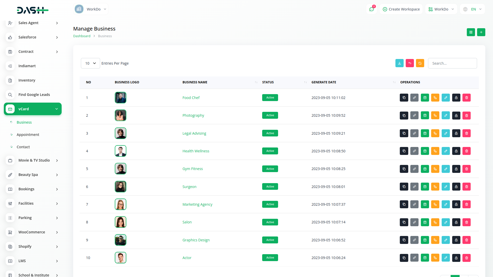Click the Create Workspace button
This screenshot has height=277, width=493.
click(x=401, y=9)
